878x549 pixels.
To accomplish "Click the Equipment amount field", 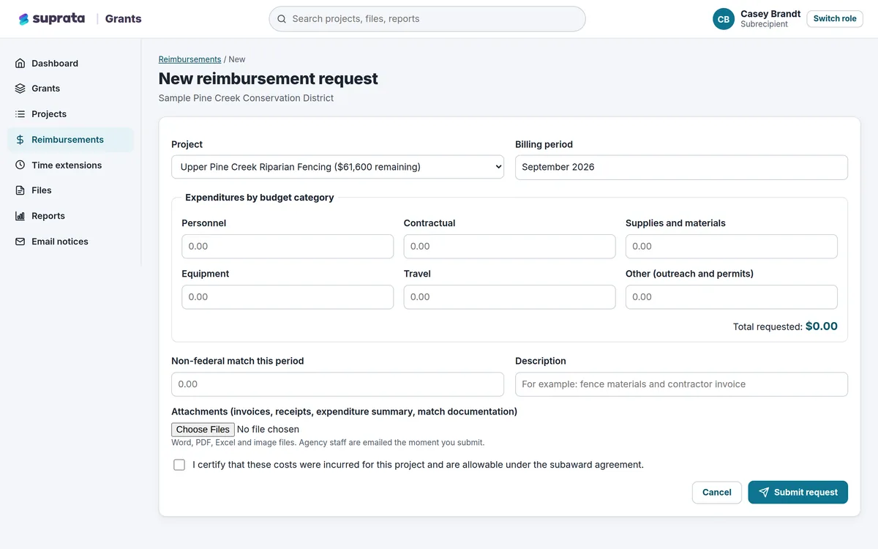I will tap(288, 297).
